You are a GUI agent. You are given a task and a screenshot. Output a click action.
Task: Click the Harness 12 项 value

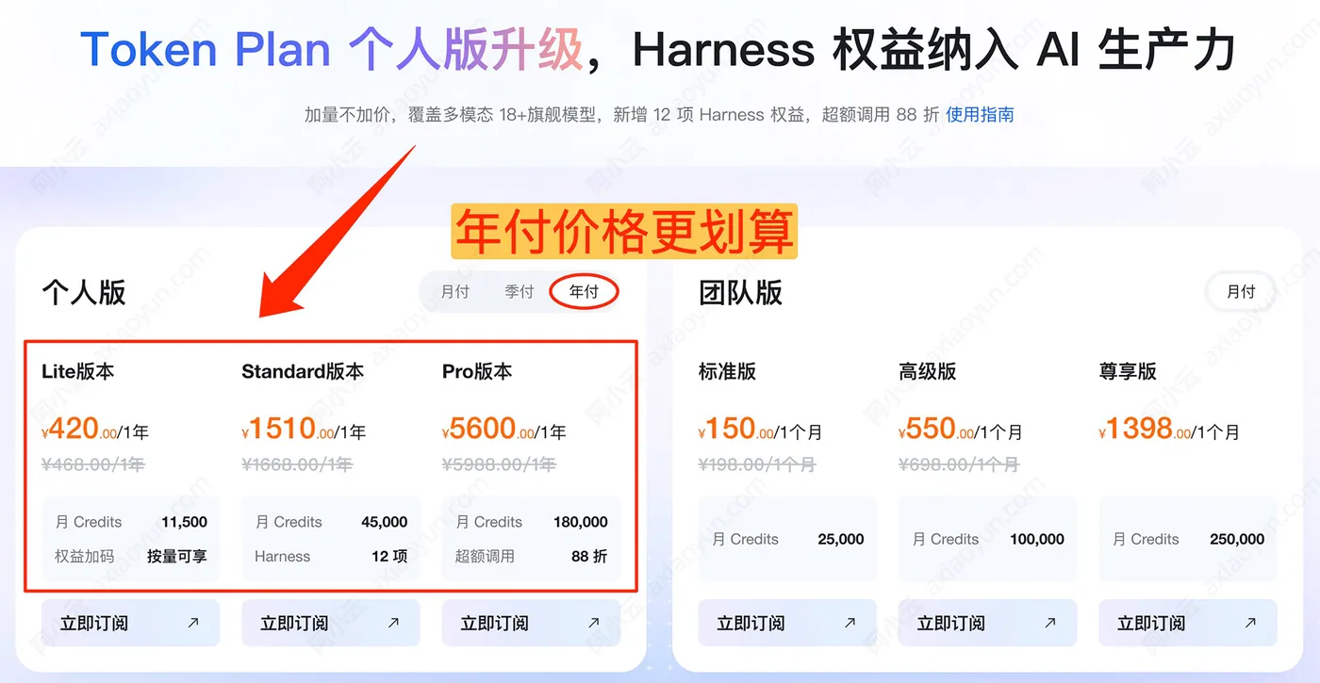point(389,556)
